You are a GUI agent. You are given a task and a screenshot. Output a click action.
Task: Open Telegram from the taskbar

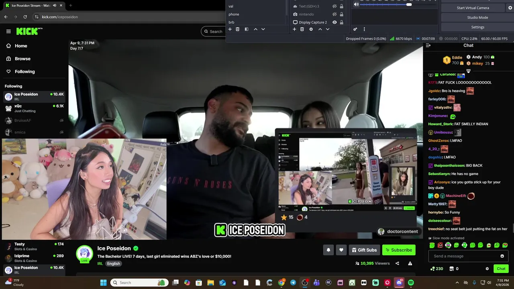coord(293,283)
